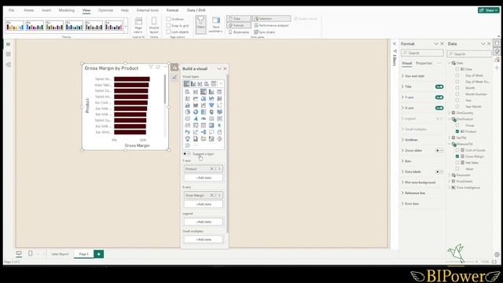Click Focus mode icon on the chart

pos(158,67)
